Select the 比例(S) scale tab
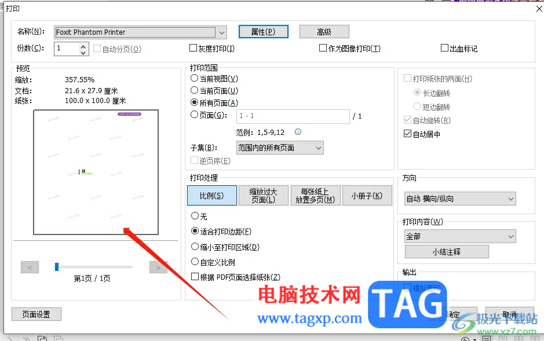This screenshot has width=544, height=341. [211, 196]
